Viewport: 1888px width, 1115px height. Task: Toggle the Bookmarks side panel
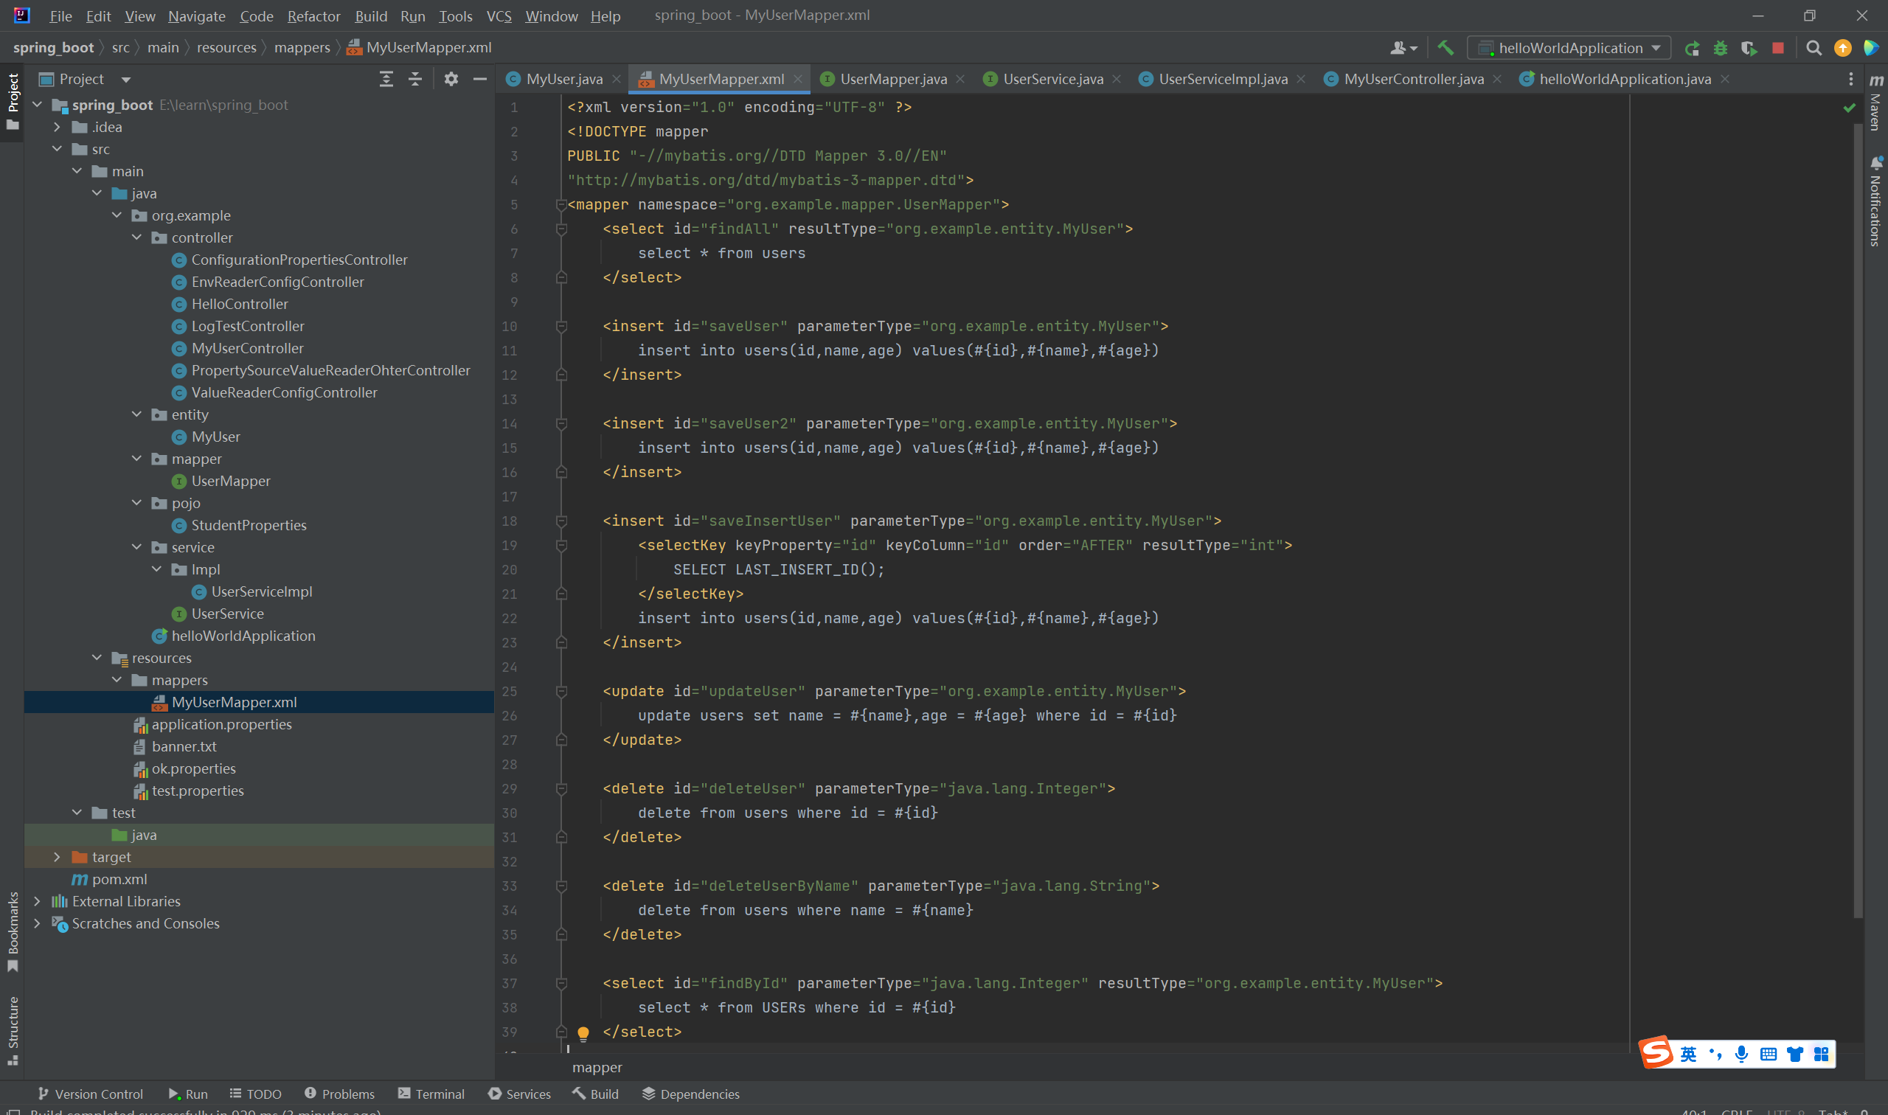coord(13,930)
